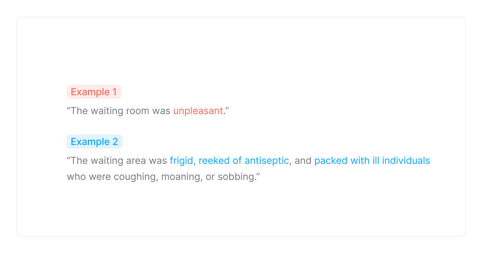
Task: Click the blue word "antiseptic"
Action: click(x=266, y=161)
